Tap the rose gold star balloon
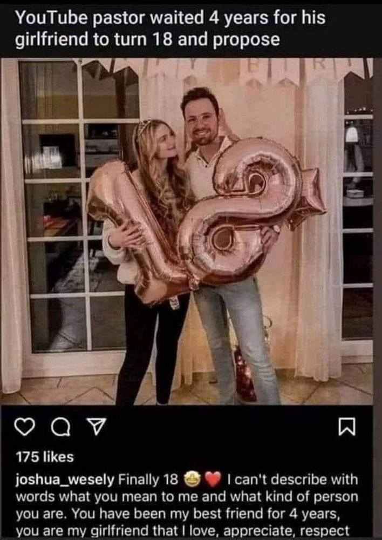 pos(307,197)
